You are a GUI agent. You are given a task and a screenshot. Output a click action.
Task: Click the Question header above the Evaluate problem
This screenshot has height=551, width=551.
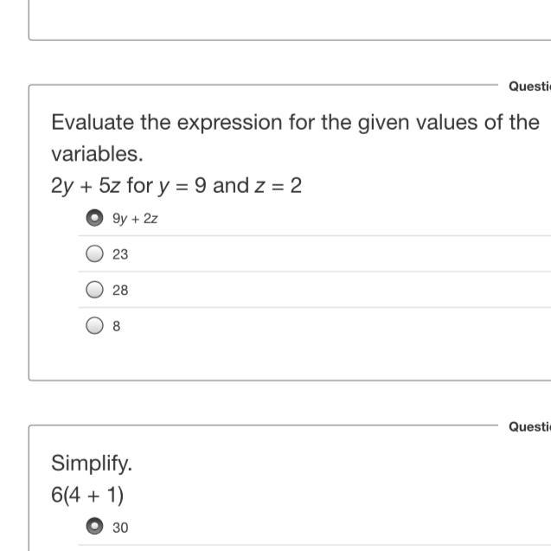pos(529,86)
